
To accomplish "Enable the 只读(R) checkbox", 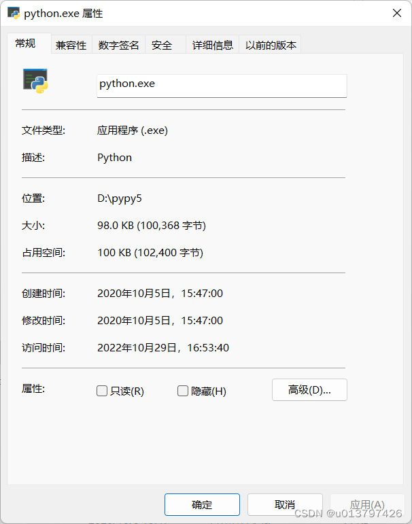I will pos(102,391).
